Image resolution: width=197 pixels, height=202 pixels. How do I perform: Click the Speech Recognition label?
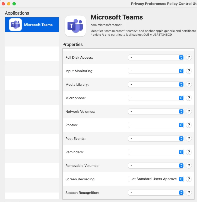82,193
